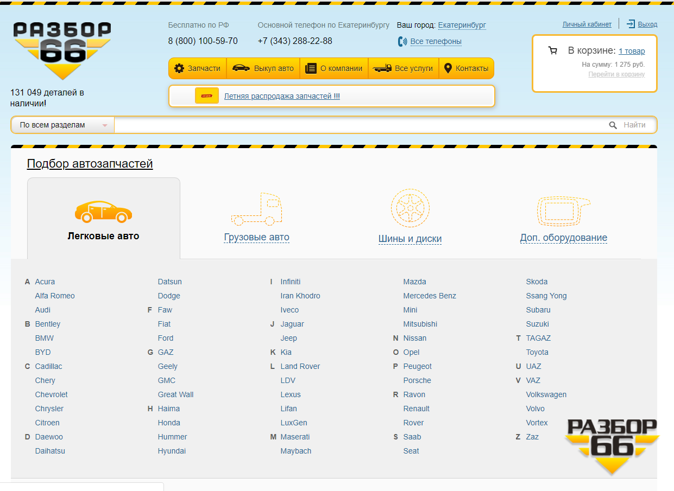Click the orange passenger car icon
Screen dimensions: 674x491
coord(103,212)
